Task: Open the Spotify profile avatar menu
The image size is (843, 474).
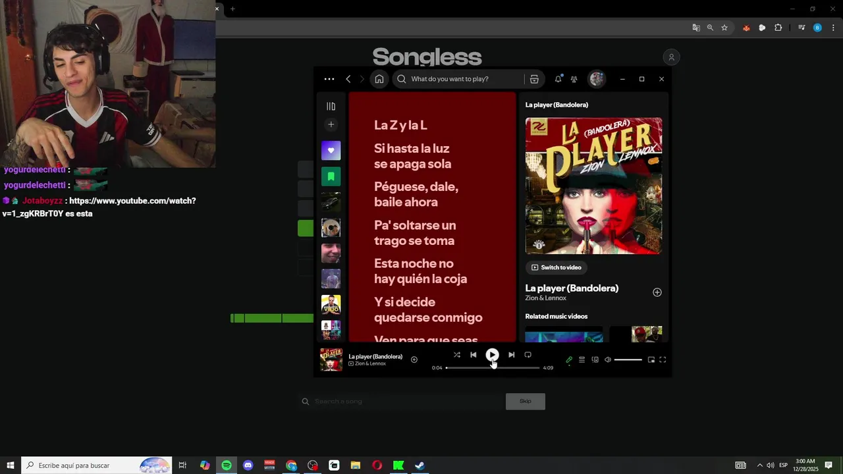Action: (x=597, y=79)
